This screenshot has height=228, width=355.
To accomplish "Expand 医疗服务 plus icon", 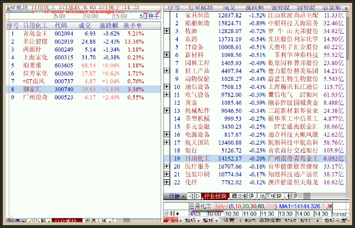I will (x=167, y=166).
